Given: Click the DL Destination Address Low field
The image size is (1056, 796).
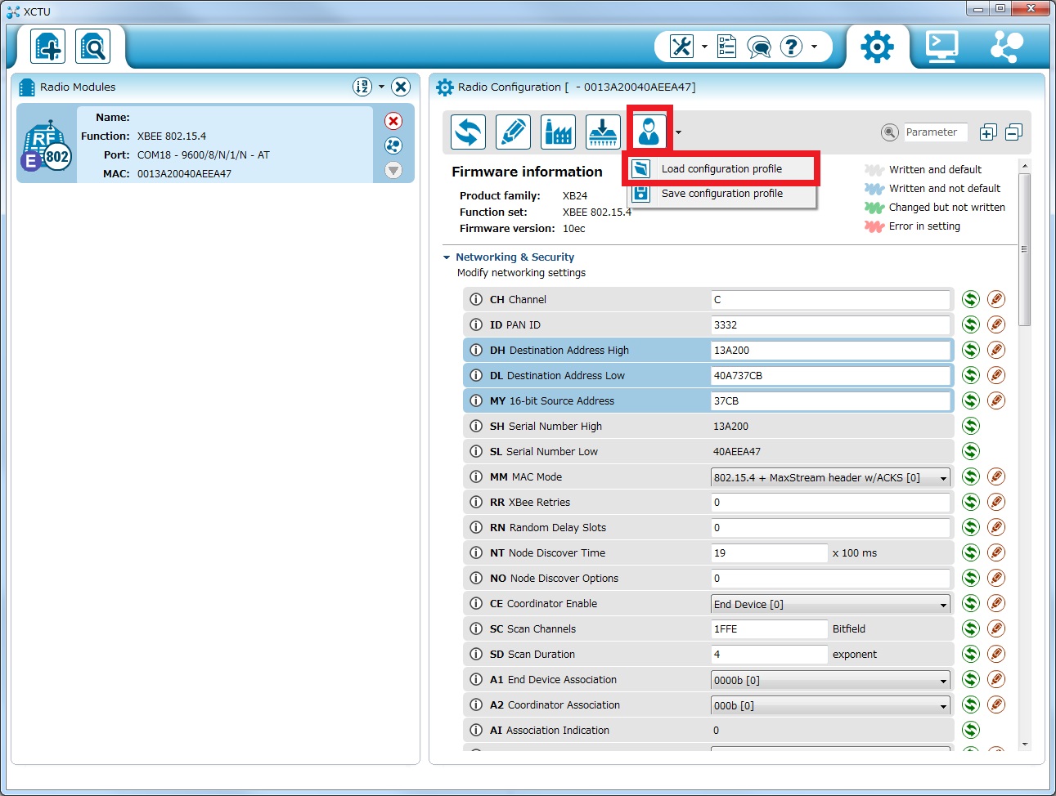Looking at the screenshot, I should 831,376.
